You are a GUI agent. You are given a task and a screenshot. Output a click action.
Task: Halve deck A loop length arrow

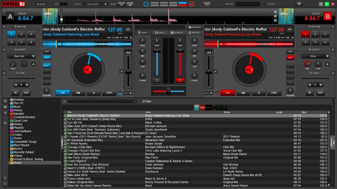(x=16, y=85)
